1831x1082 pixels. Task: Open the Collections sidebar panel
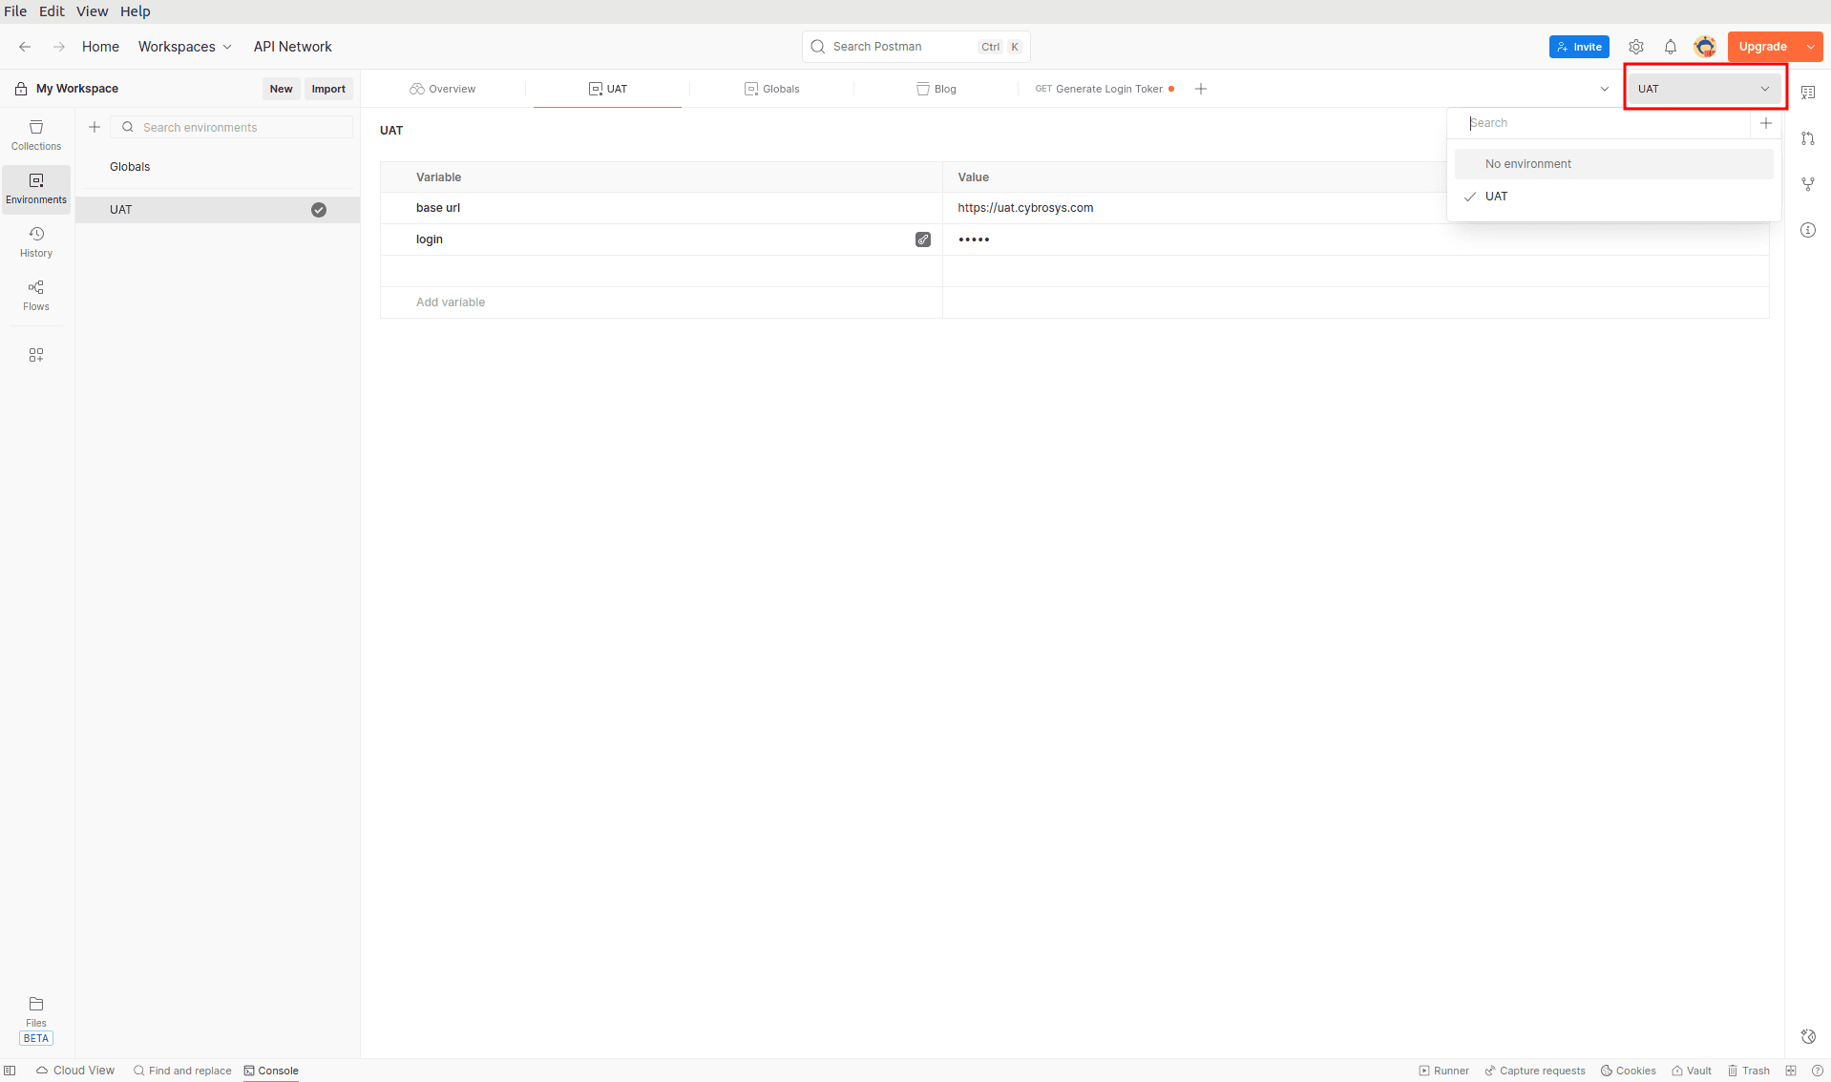tap(35, 135)
